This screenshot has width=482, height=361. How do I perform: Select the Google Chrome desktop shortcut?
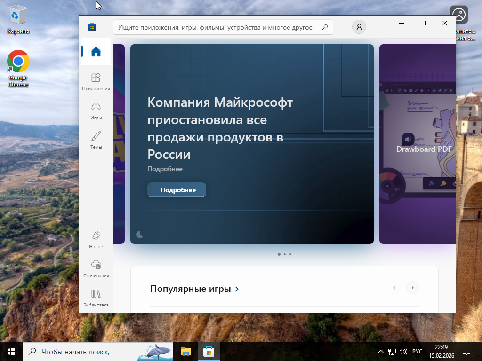click(18, 69)
